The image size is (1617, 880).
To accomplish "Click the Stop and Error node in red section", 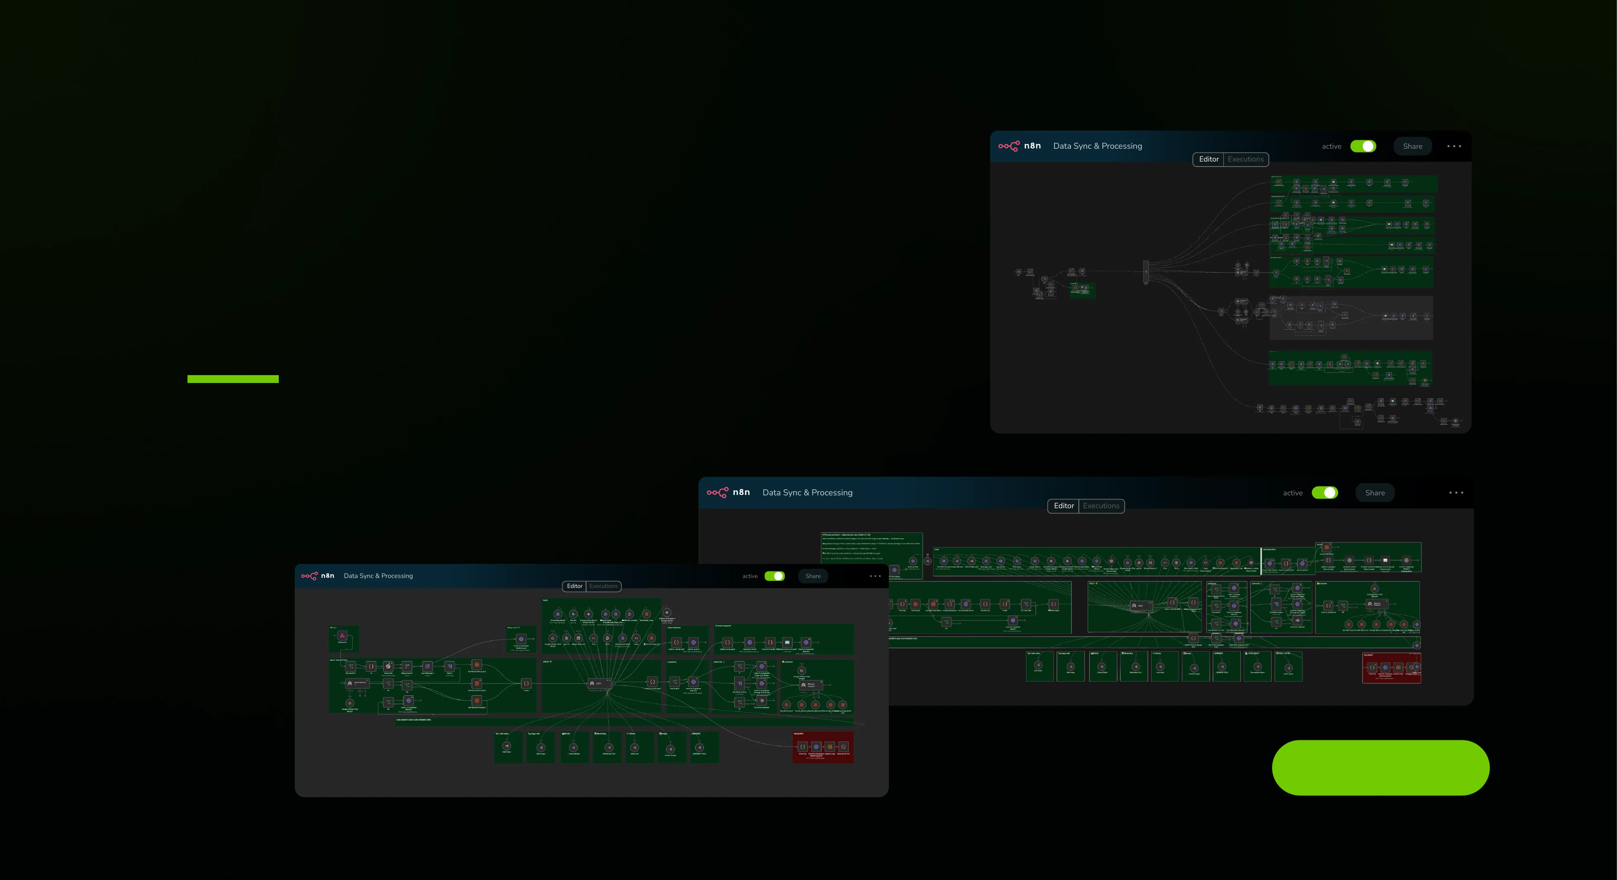I will (844, 747).
